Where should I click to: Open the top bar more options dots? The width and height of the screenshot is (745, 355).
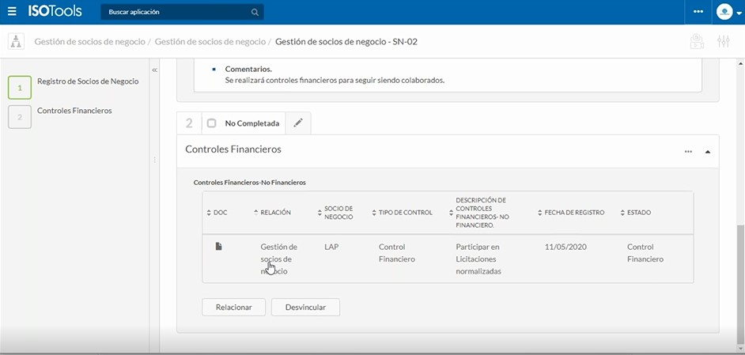(x=698, y=12)
